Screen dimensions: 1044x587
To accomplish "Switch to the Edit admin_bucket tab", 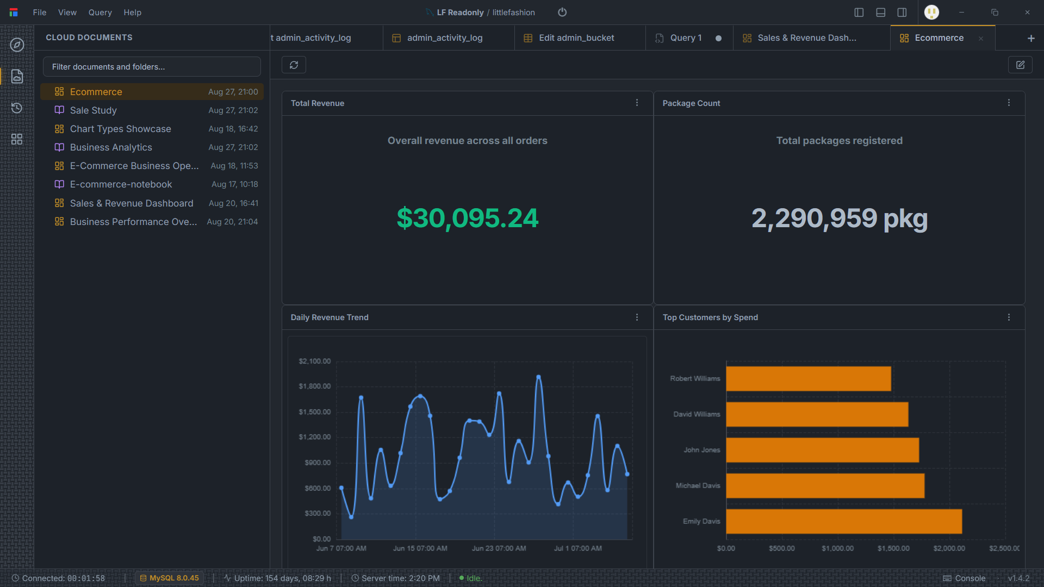I will [580, 38].
